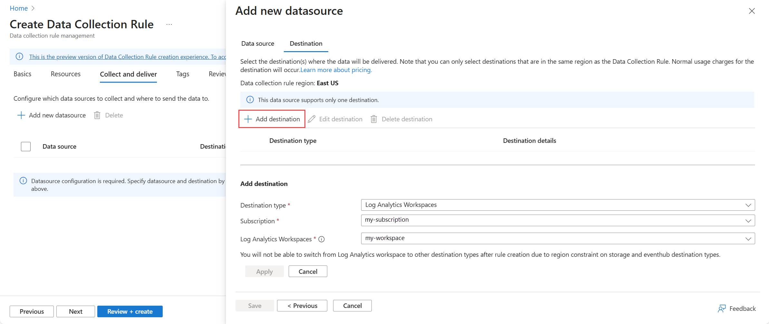Open the preview version notice link
The height and width of the screenshot is (324, 769).
click(x=127, y=57)
